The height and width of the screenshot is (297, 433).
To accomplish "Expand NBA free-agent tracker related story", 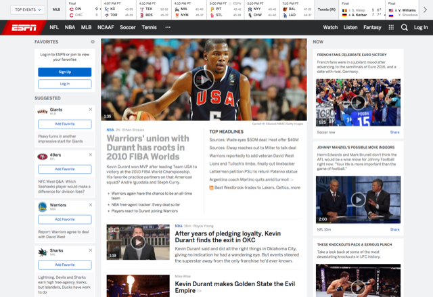I will (144, 205).
